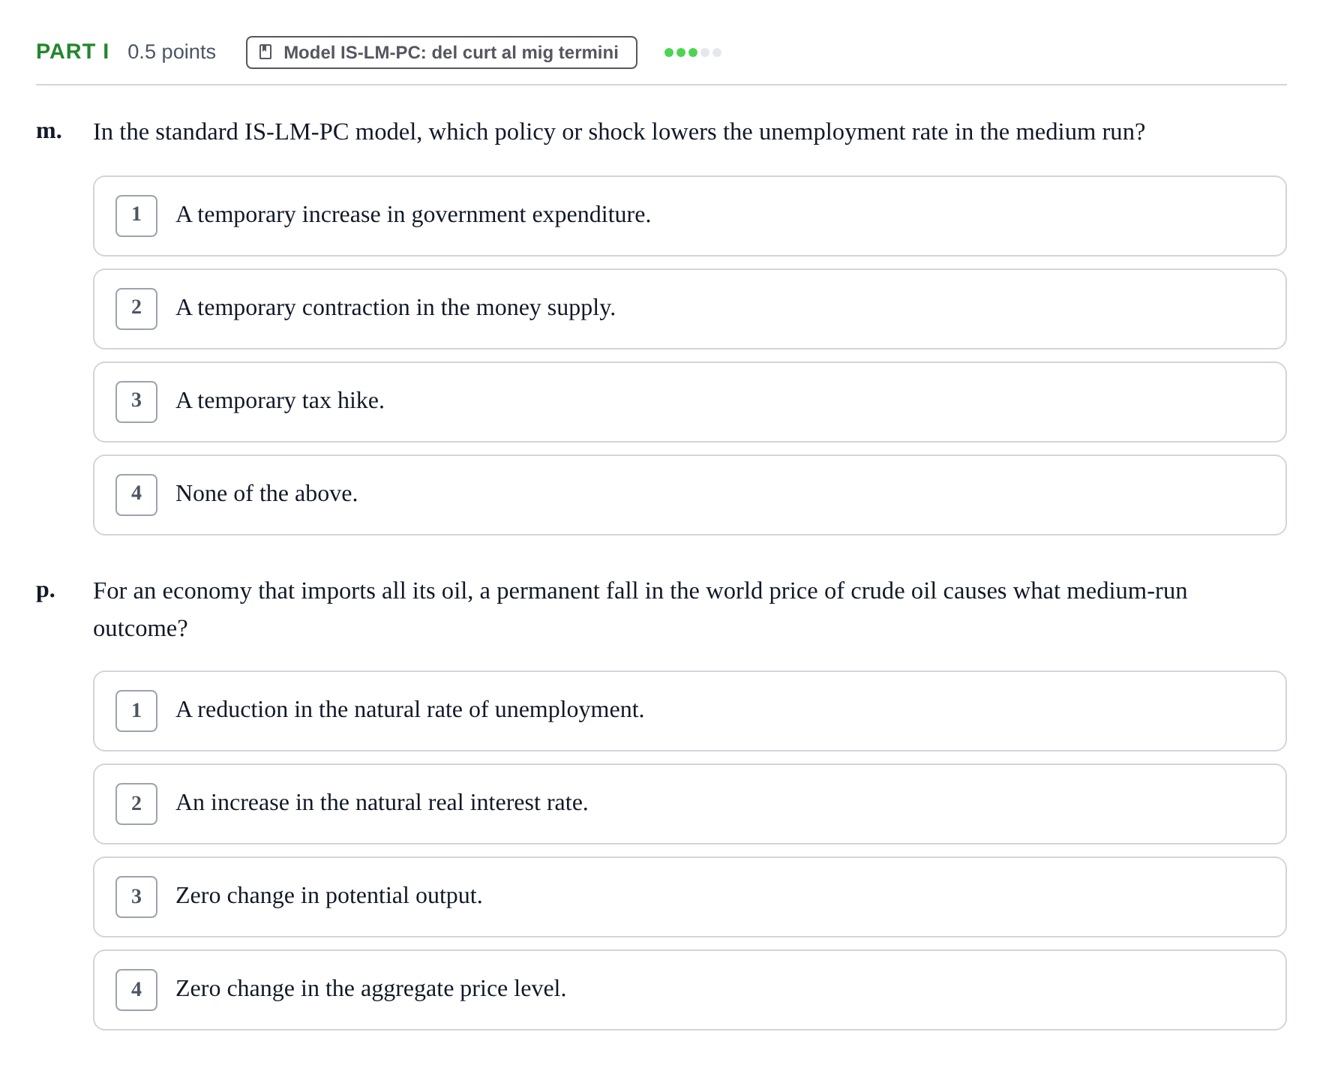Select number box 4 for question m

tap(136, 495)
